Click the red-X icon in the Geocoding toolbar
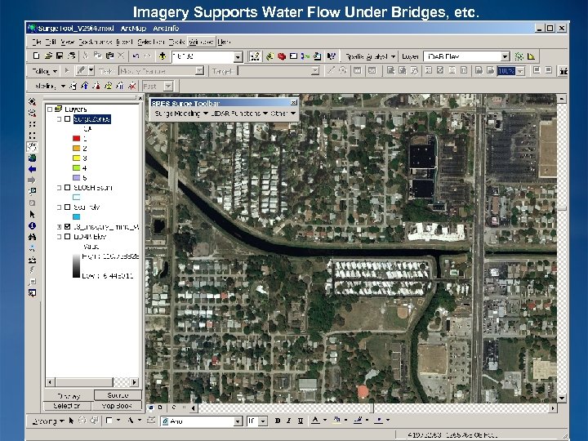This screenshot has width=588, height=441. (x=132, y=86)
